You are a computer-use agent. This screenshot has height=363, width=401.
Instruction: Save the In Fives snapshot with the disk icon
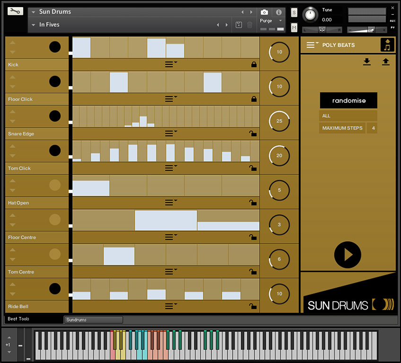pos(239,25)
